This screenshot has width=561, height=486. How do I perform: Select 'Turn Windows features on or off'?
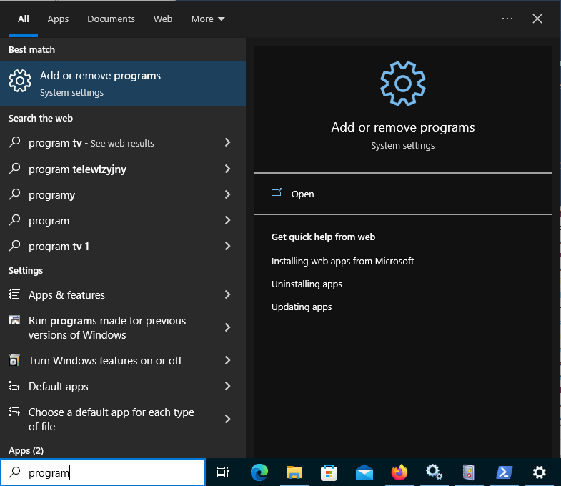(x=105, y=360)
